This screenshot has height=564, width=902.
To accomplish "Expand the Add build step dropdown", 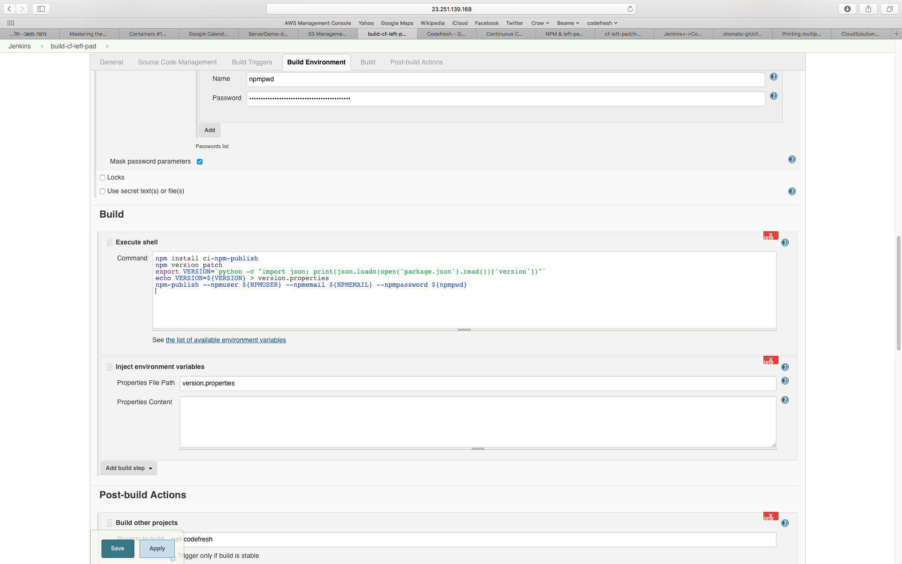I will [x=129, y=468].
